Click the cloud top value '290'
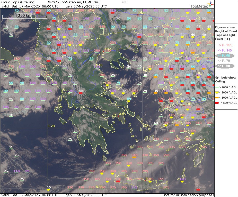This screenshot has height=197, width=238. 166,155
